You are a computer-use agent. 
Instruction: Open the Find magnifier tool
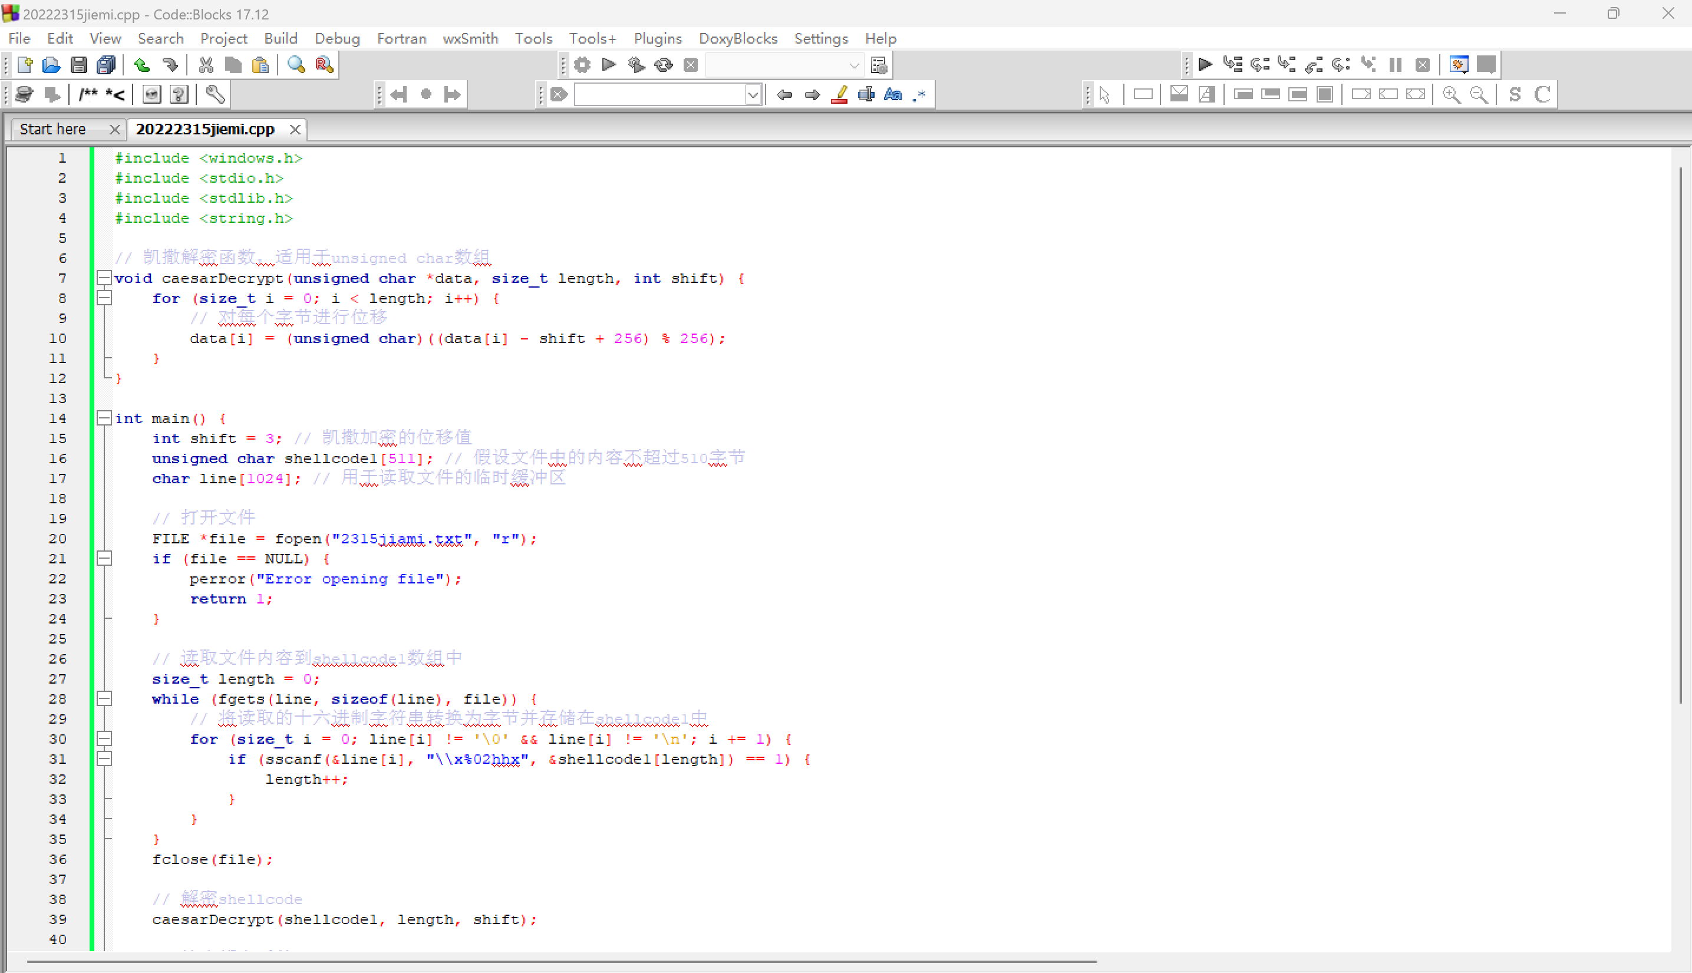coord(296,65)
